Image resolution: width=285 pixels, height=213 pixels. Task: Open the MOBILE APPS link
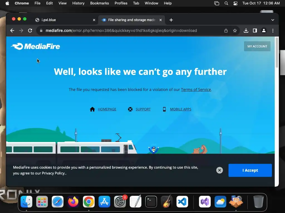point(181,109)
